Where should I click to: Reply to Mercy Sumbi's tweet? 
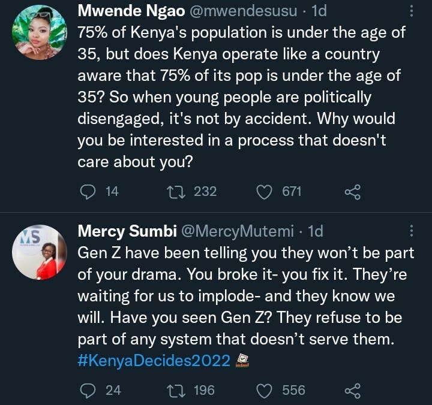pos(88,390)
